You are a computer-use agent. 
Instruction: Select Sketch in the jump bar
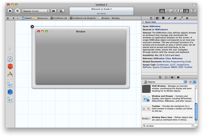(x=27, y=18)
